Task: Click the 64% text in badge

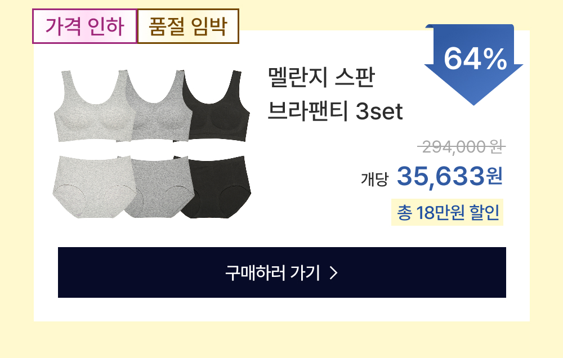Action: click(475, 59)
